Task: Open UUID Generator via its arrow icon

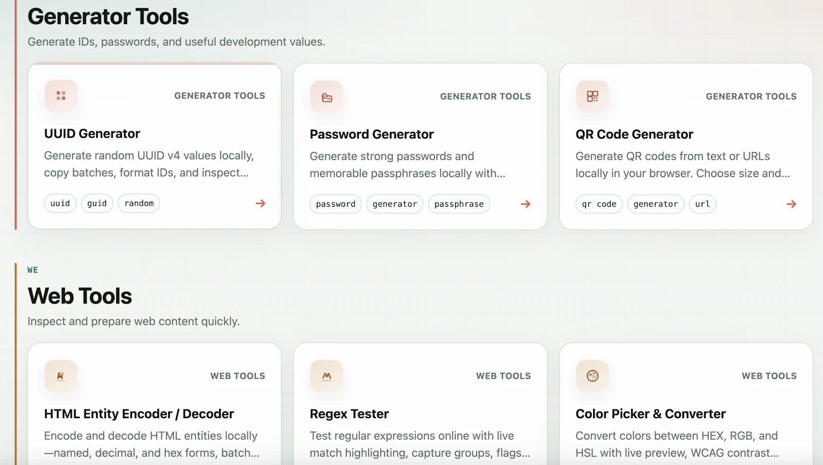Action: [x=261, y=203]
